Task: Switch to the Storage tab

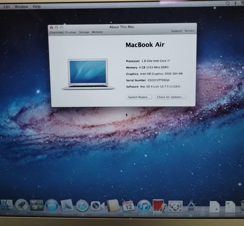Action: 84,32
